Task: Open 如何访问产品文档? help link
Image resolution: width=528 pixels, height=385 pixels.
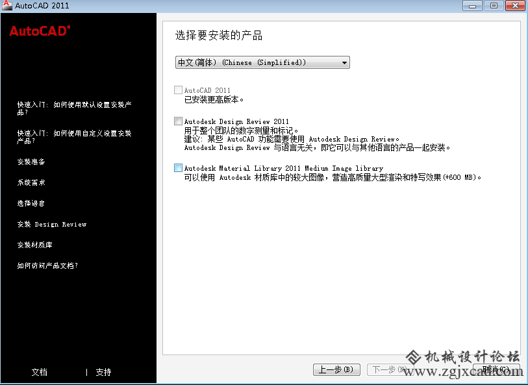Action: point(47,266)
